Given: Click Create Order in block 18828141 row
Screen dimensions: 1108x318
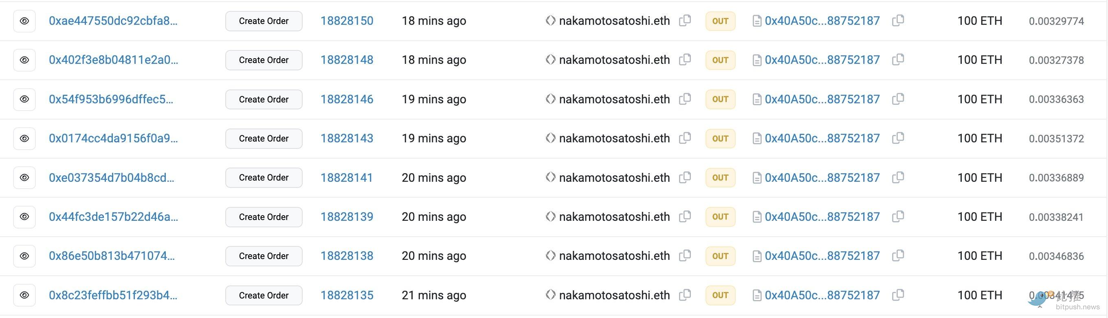Looking at the screenshot, I should coord(264,178).
